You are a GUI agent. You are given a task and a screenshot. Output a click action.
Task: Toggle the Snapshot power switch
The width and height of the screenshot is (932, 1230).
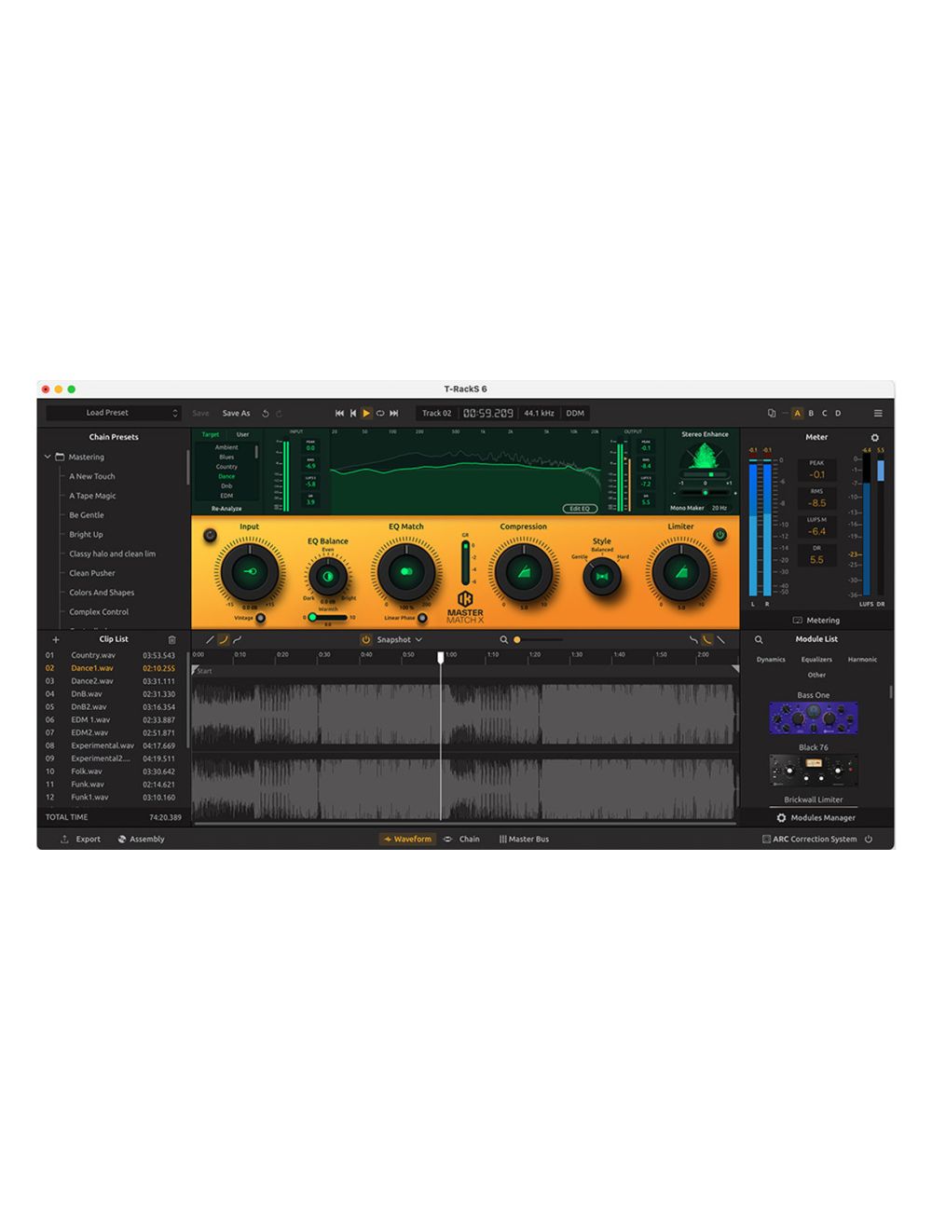coord(367,639)
